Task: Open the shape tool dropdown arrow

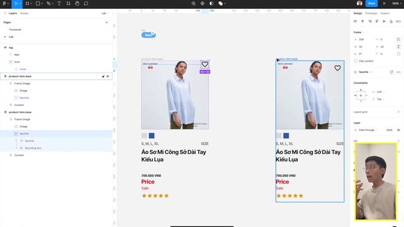Action: tap(42, 4)
